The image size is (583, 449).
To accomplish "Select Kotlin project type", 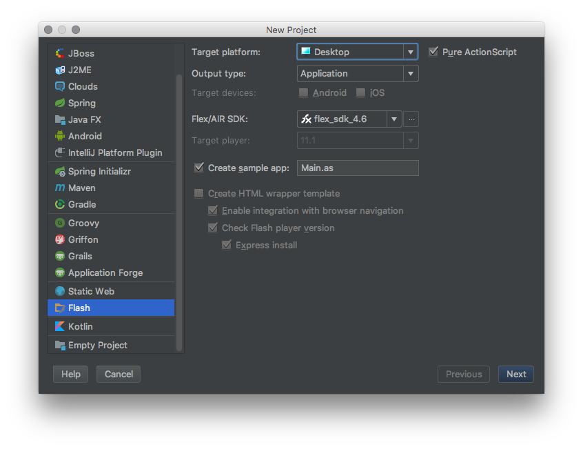I will (111, 326).
